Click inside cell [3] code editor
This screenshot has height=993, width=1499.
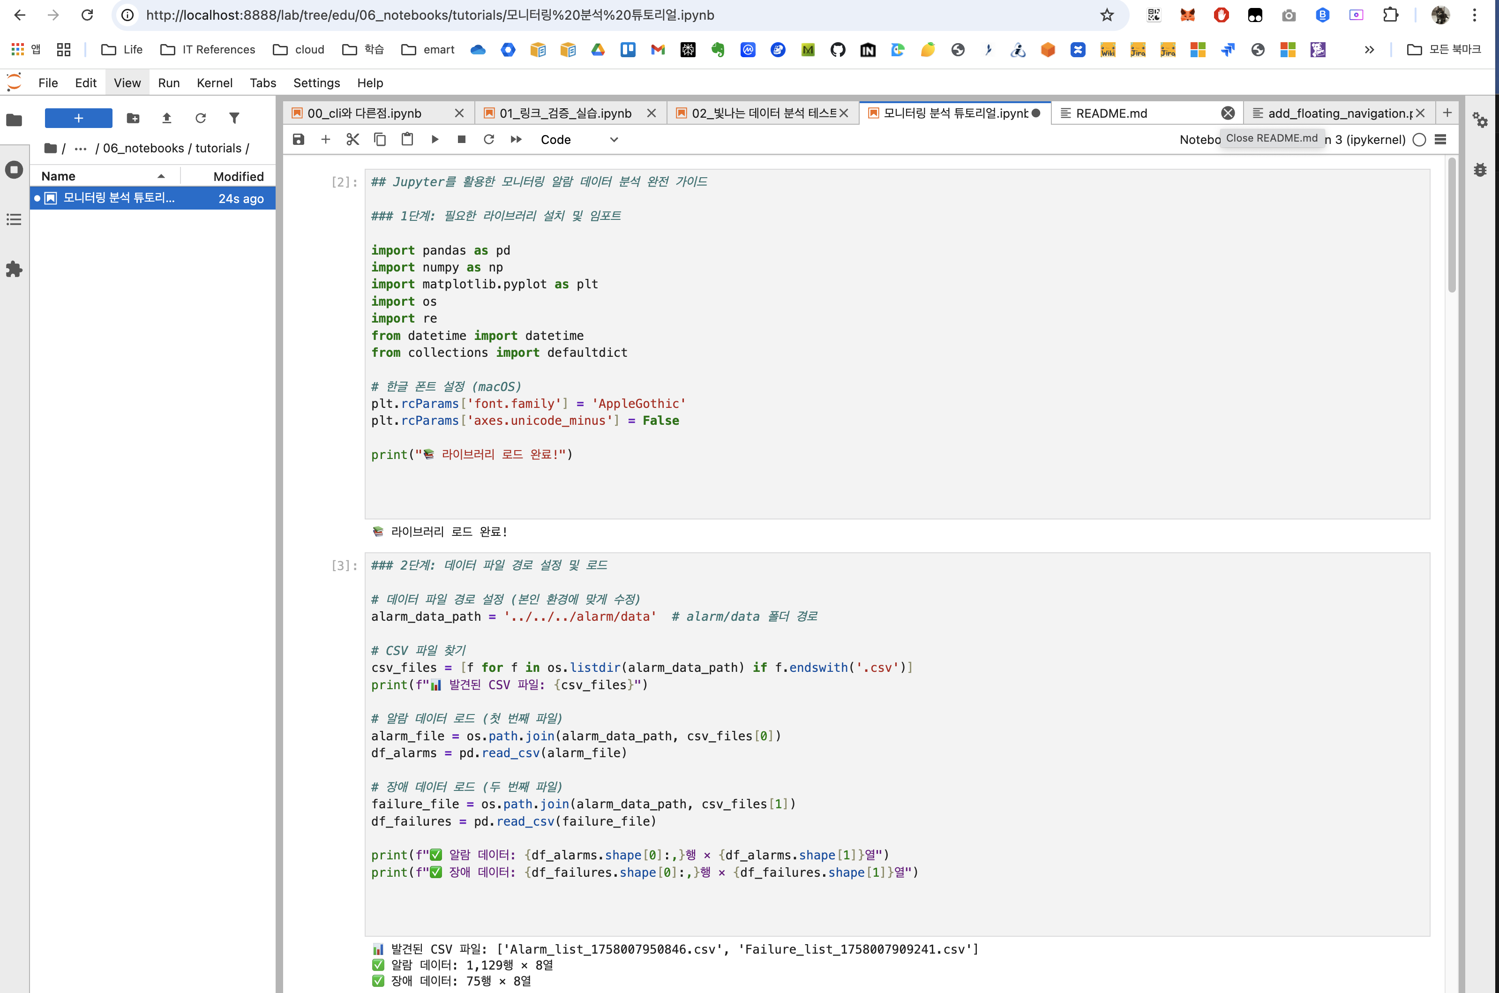coord(897,744)
